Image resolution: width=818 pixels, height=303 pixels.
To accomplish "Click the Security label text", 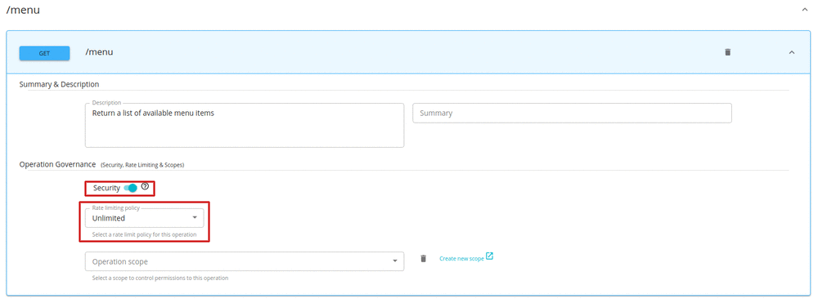I will coord(106,188).
